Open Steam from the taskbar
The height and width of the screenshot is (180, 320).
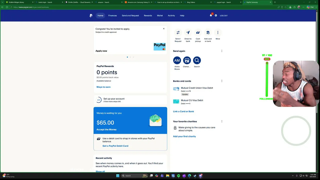pyautogui.click(x=195, y=176)
